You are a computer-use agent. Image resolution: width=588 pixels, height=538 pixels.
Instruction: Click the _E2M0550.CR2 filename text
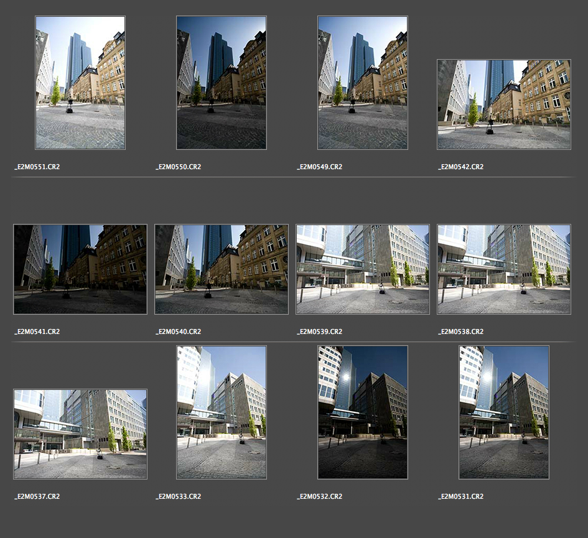tap(178, 167)
